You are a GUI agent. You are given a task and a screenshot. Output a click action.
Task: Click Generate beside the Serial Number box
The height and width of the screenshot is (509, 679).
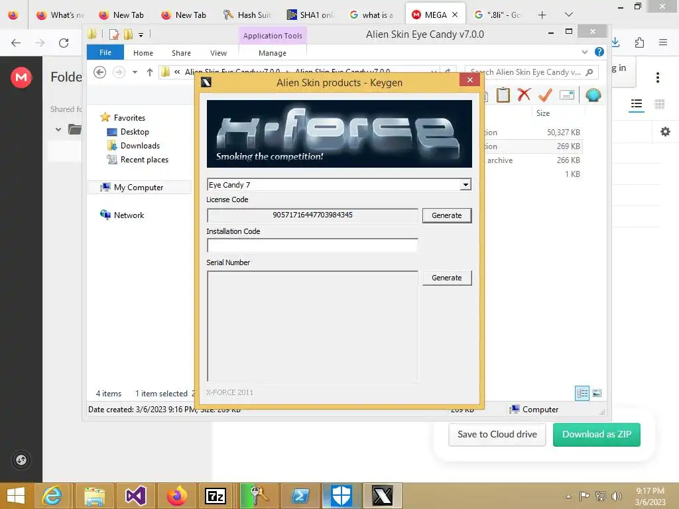coord(446,278)
